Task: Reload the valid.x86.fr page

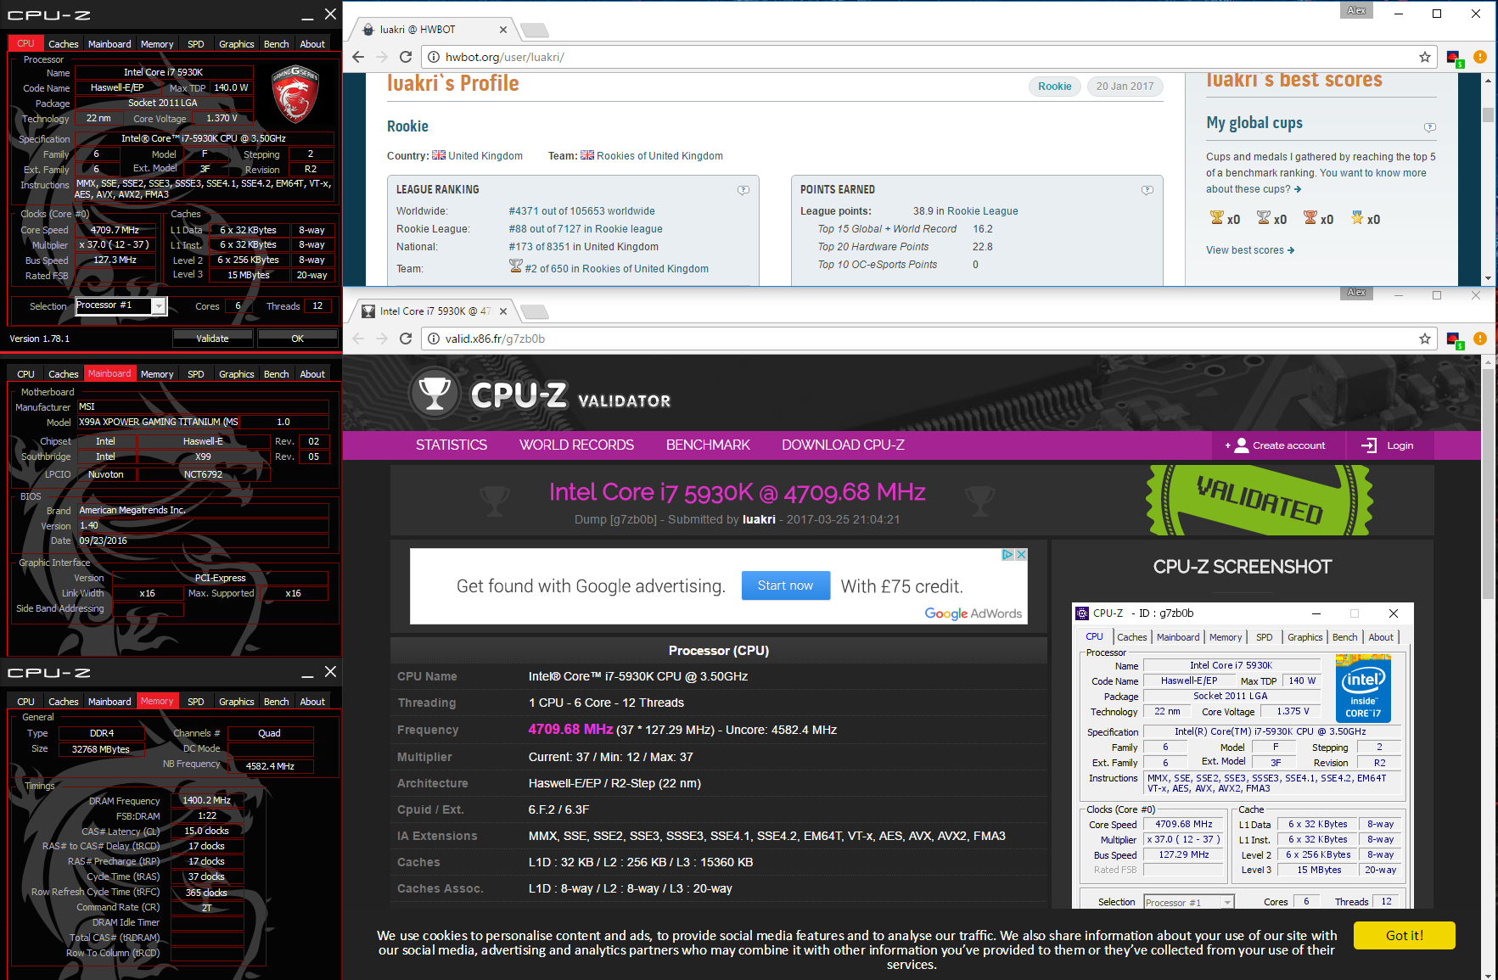Action: pos(406,339)
